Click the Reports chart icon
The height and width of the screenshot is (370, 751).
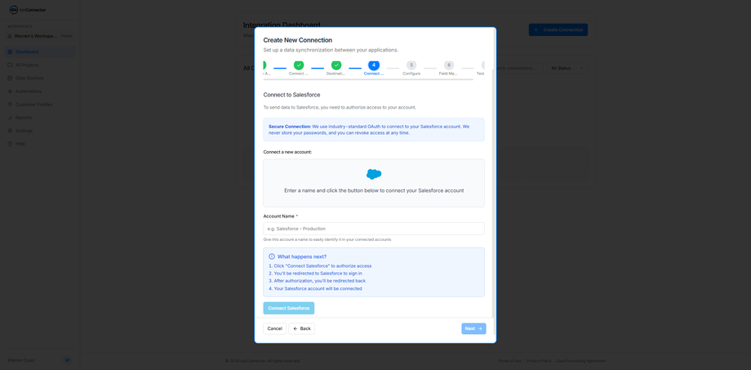10,118
